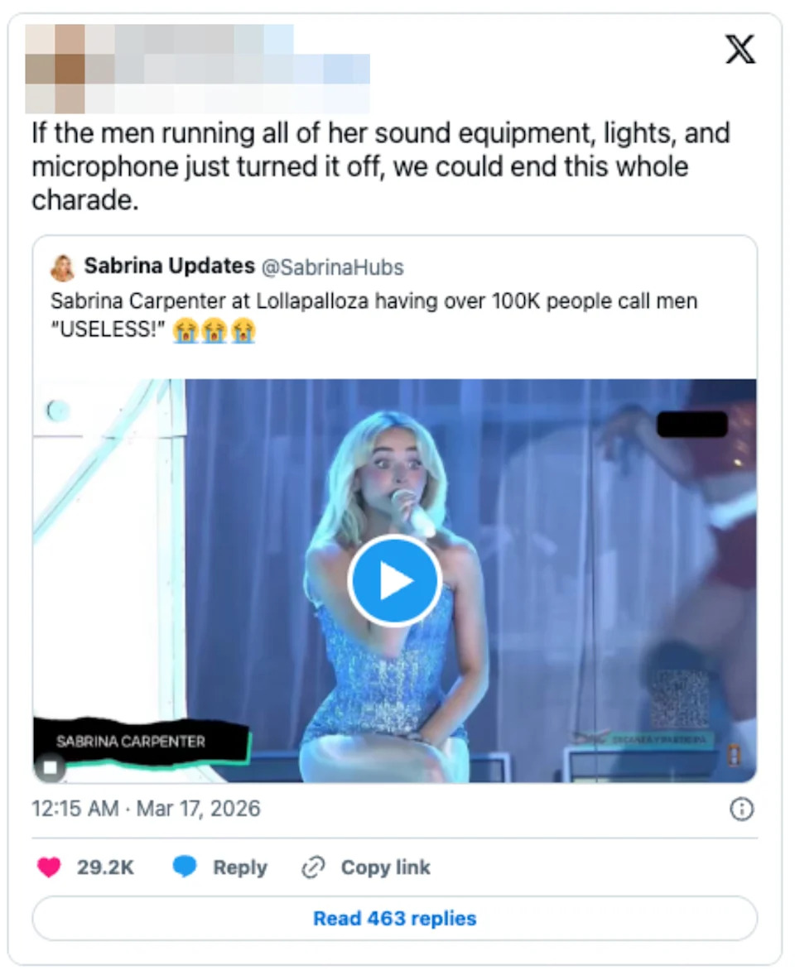Click the Copy link text label
The image size is (795, 980).
385,867
